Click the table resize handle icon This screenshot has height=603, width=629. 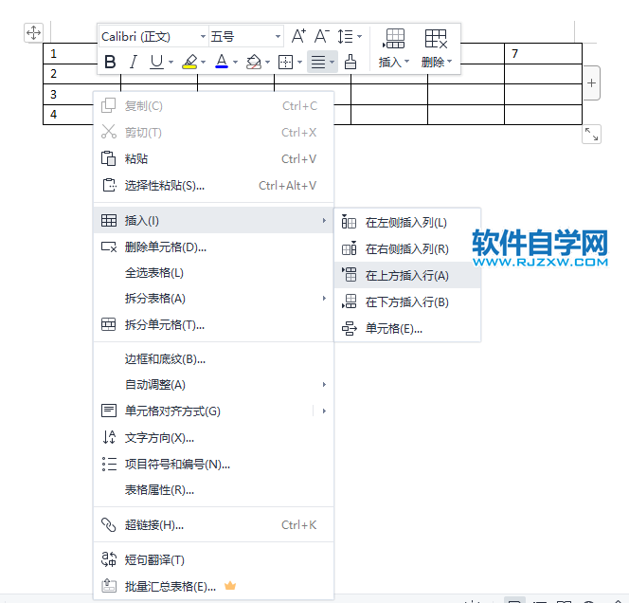tap(591, 134)
